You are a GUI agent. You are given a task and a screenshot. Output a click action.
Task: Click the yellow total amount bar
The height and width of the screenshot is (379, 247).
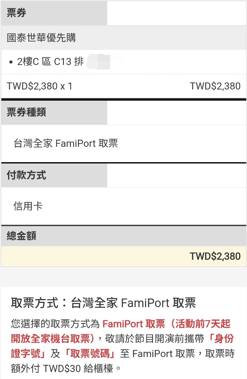(124, 256)
